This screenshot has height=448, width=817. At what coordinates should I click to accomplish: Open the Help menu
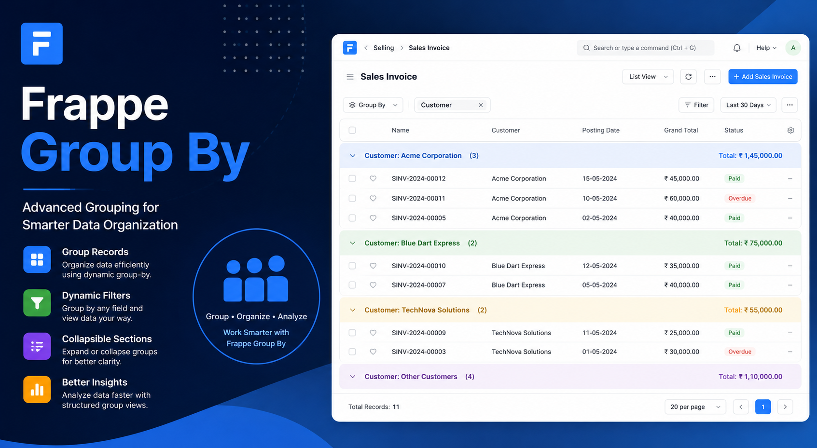766,48
